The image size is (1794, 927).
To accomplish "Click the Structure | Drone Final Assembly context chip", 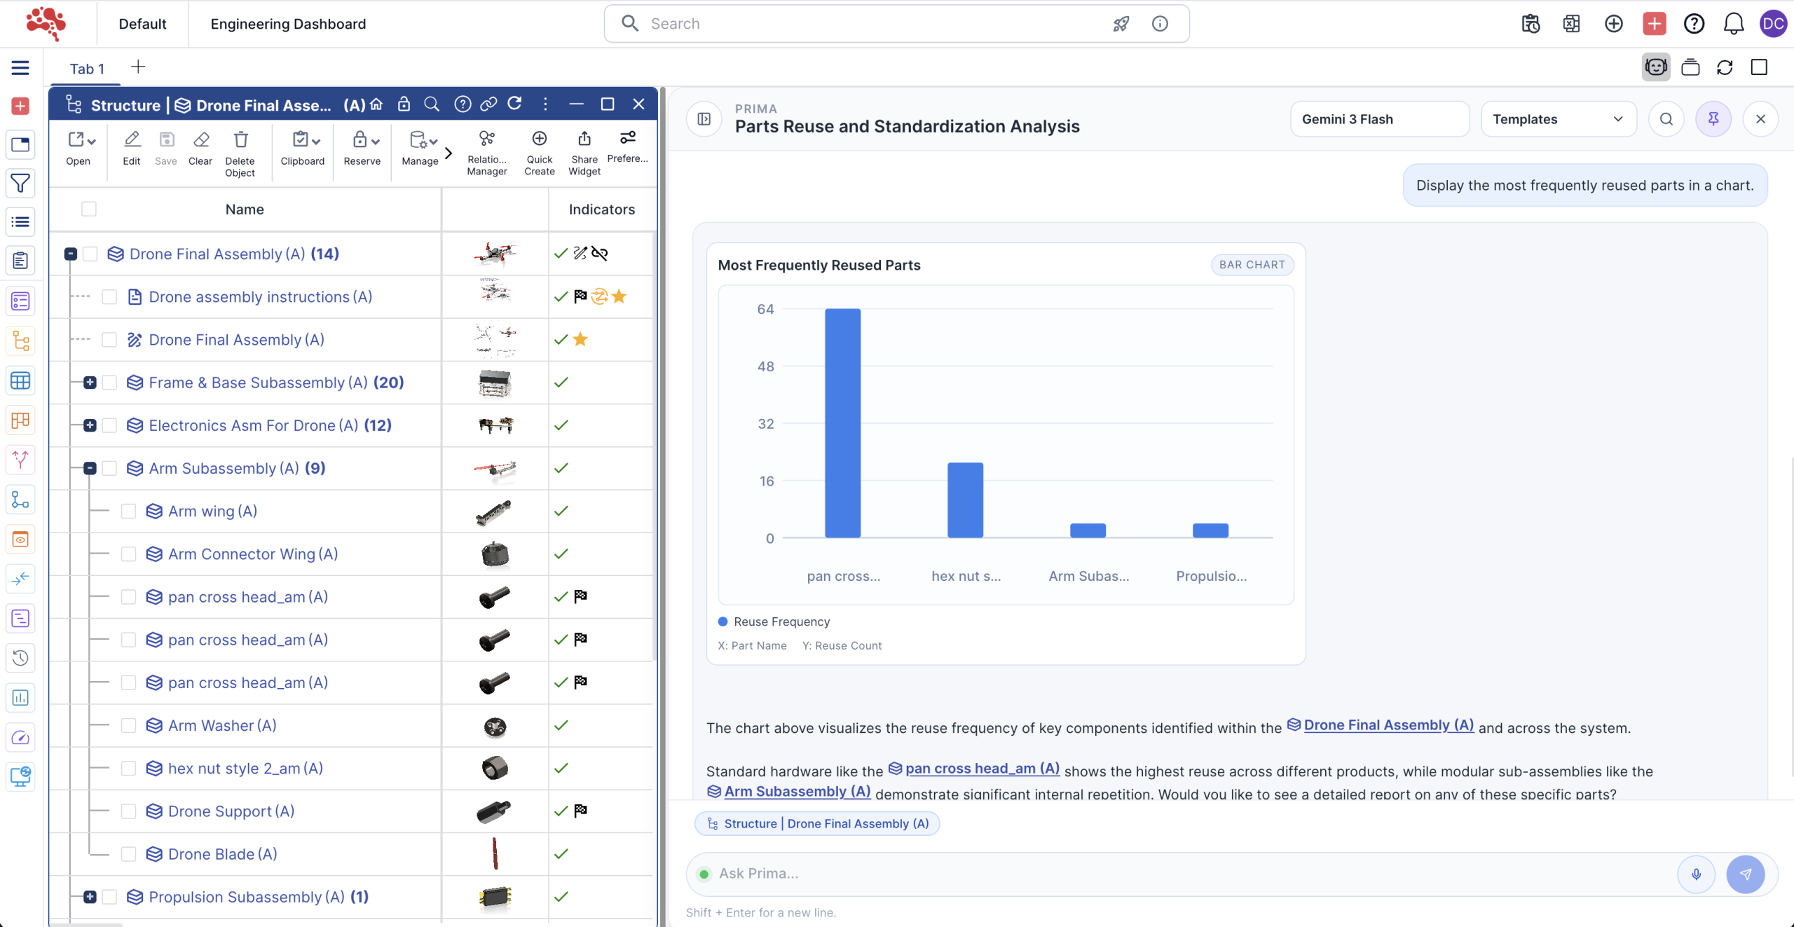I will point(817,823).
